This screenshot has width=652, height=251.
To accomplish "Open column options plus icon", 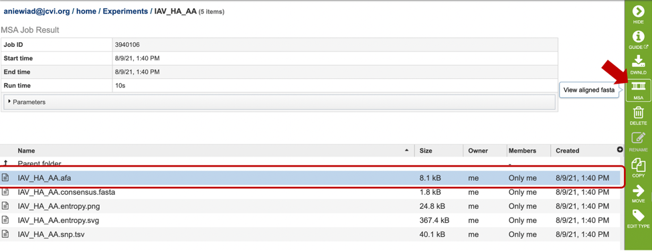I will point(620,150).
